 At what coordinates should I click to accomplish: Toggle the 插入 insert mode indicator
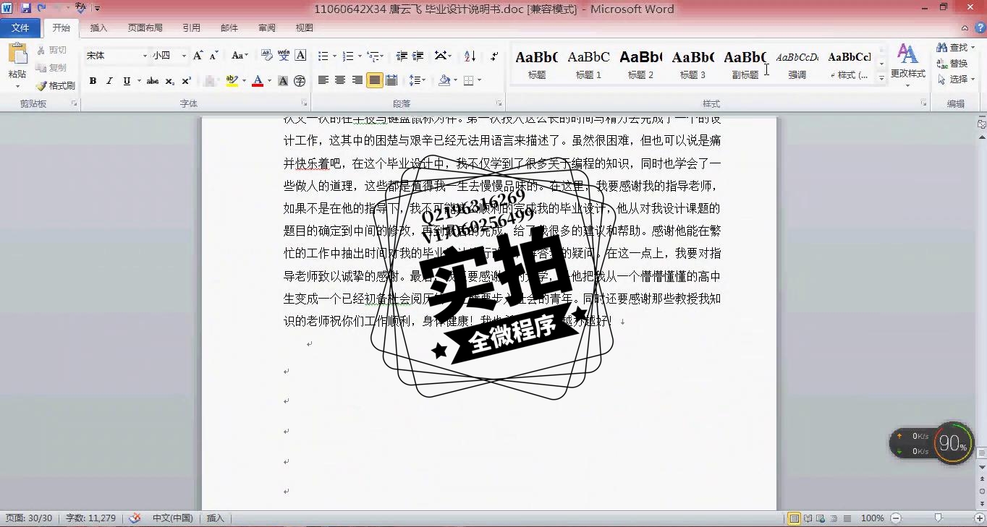216,518
